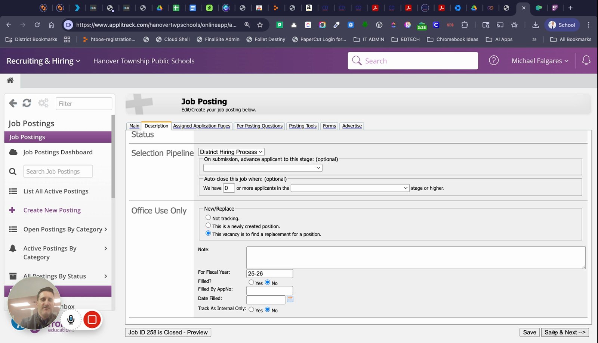Open the Per Posting Questions tab
This screenshot has width=598, height=343.
click(259, 126)
